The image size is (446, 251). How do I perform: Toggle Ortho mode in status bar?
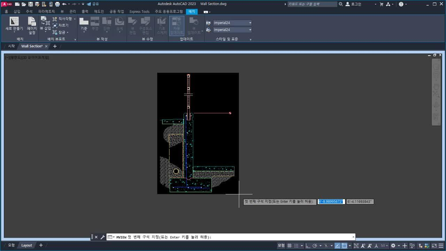pos(308,245)
